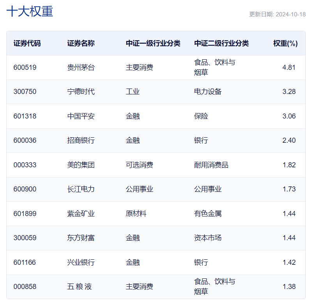
Task: Click the 中证一级行业分类 column header
Action: pyautogui.click(x=153, y=43)
